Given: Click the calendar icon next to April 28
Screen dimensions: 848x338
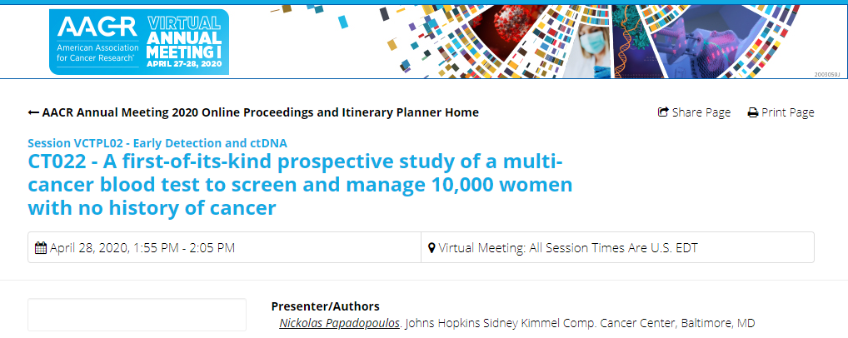Looking at the screenshot, I should [41, 248].
